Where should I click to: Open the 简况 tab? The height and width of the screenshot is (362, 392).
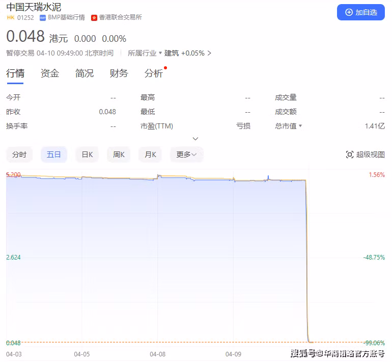click(84, 73)
